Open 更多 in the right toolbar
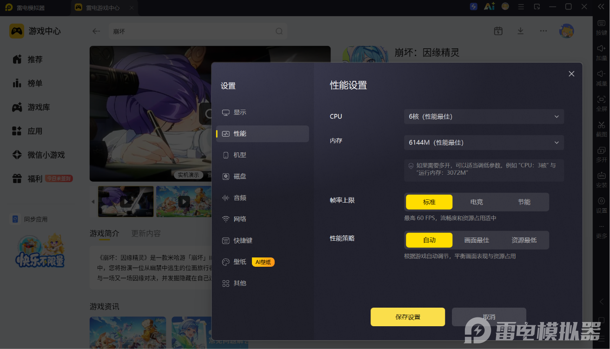Screen dimensions: 610x349 pyautogui.click(x=601, y=230)
